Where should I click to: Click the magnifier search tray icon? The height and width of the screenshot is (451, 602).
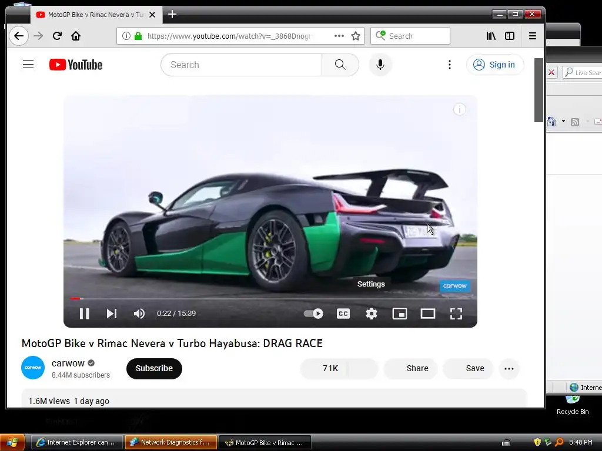click(x=560, y=442)
